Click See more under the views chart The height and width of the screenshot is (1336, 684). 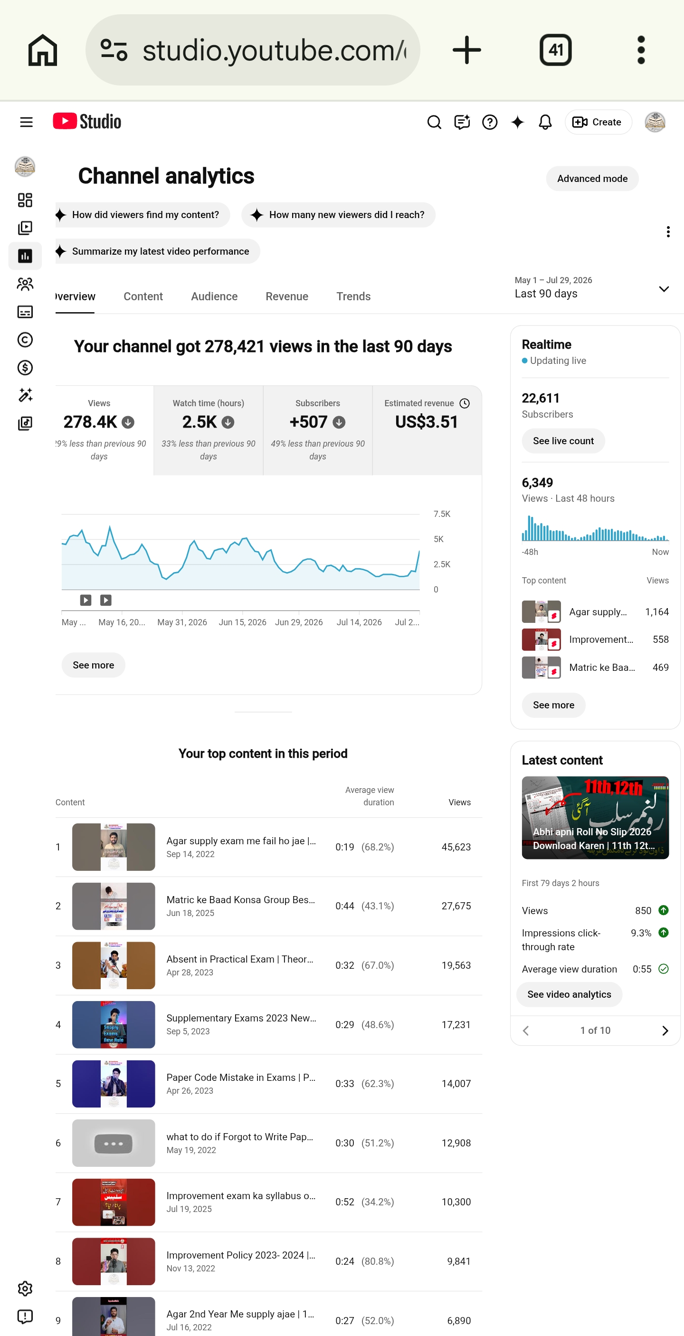94,665
